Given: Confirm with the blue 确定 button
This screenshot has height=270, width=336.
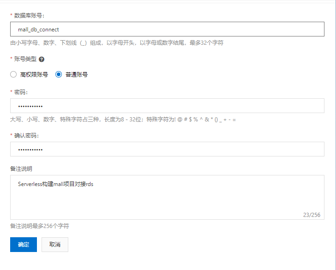Looking at the screenshot, I should [x=24, y=245].
